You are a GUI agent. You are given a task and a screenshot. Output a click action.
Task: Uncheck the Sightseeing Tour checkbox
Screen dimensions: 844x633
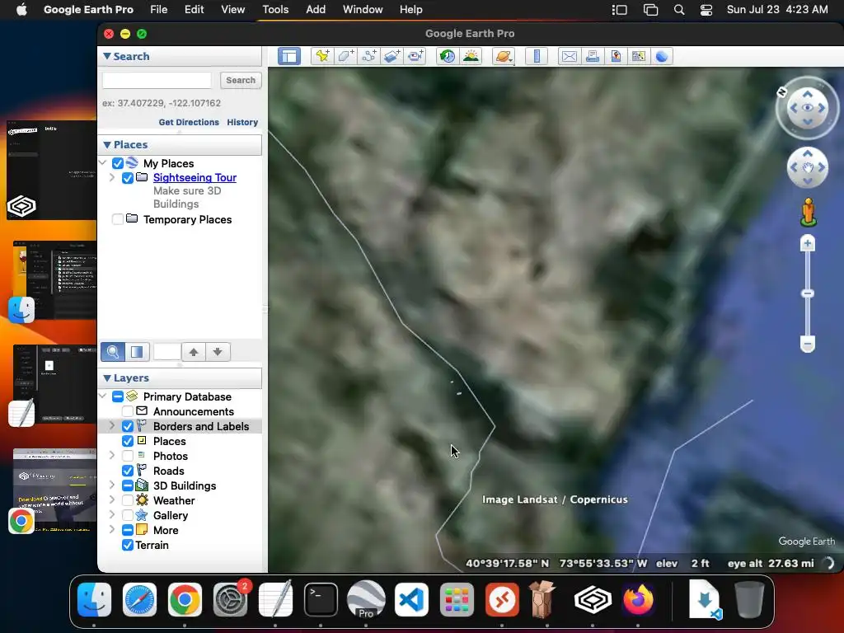(128, 178)
